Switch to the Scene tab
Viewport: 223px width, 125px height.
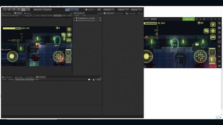point(28,13)
